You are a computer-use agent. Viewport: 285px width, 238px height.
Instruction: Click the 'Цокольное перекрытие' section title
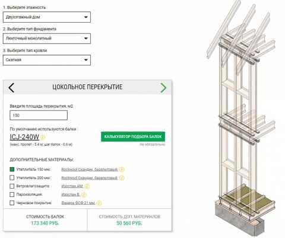pos(87,87)
